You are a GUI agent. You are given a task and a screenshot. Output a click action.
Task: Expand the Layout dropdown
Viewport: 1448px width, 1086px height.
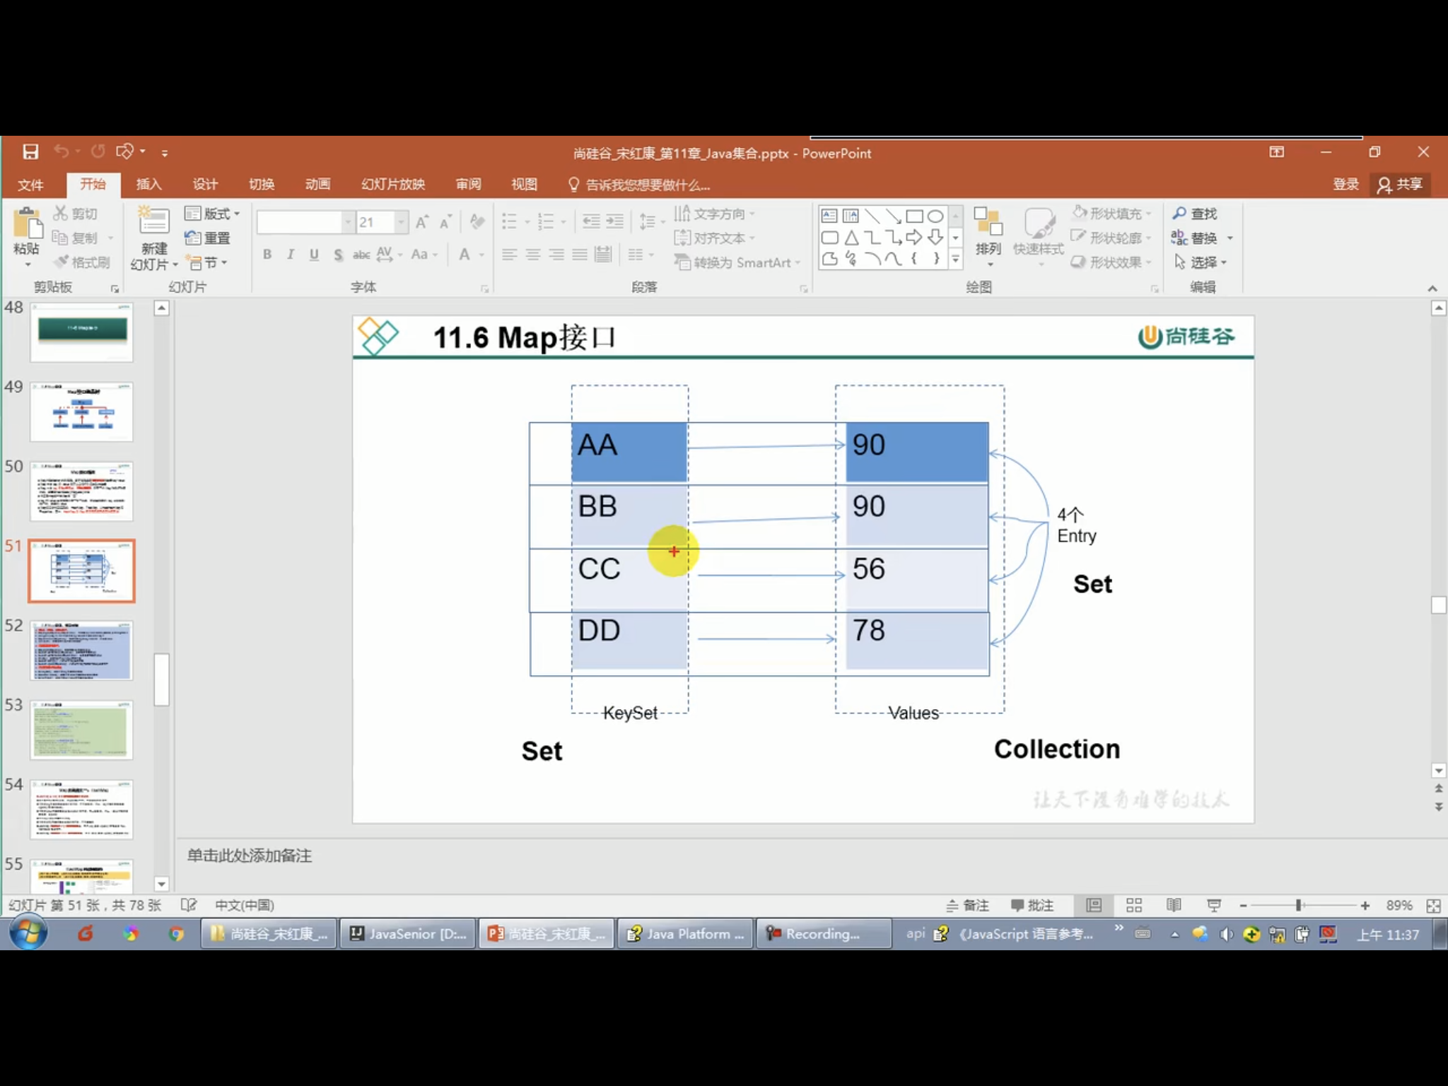click(x=212, y=214)
